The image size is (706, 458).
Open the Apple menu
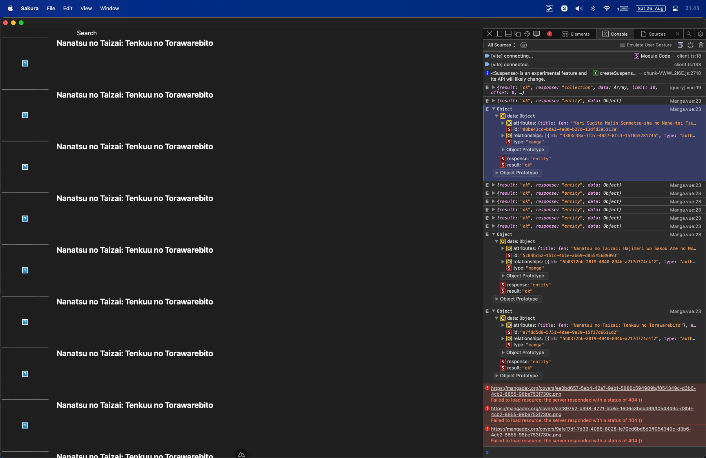[x=10, y=8]
